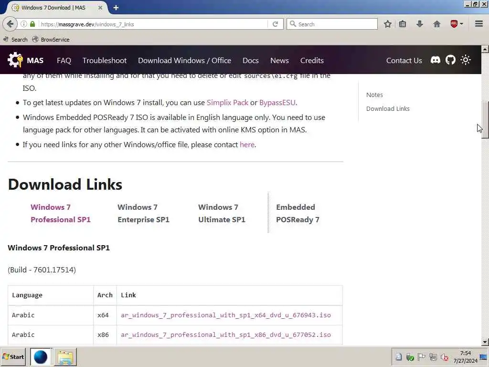Click the page scrollbar down arrow
489x367 pixels.
(x=485, y=342)
